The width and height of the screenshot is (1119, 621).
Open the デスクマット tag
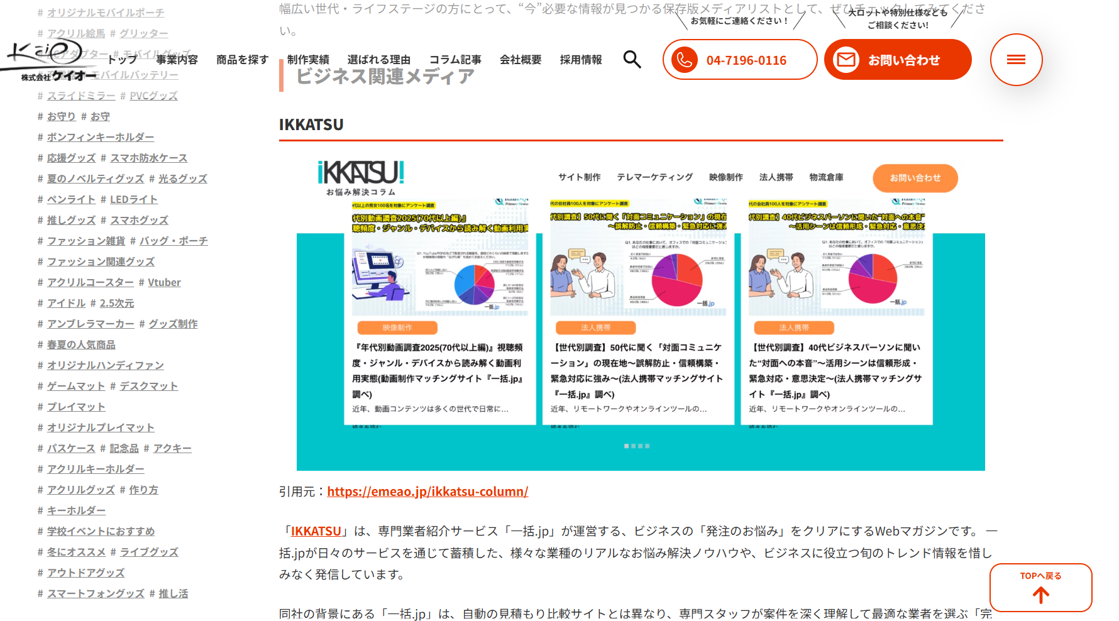tap(149, 386)
